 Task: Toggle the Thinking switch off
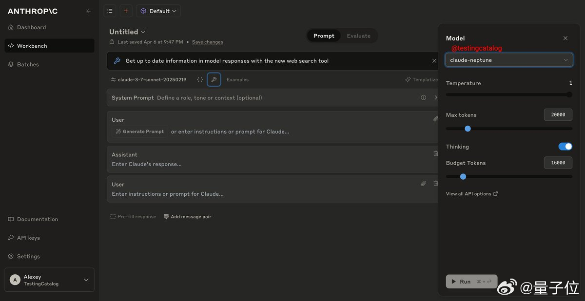565,147
